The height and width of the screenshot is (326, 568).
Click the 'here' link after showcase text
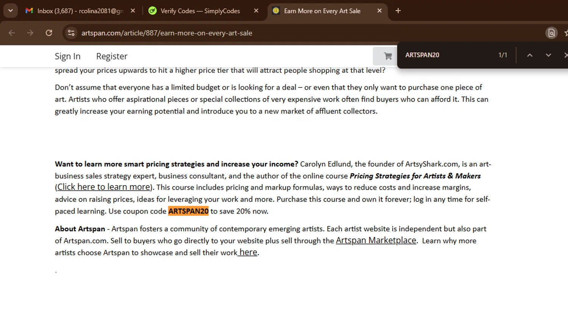point(248,252)
